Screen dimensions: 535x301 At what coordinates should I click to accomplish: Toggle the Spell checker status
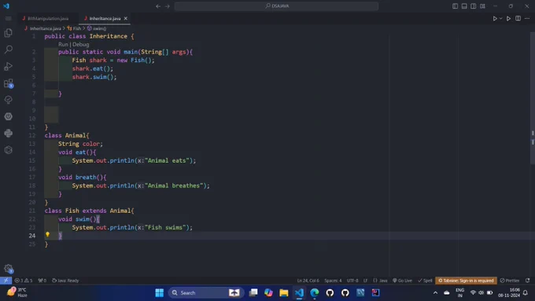pos(425,281)
